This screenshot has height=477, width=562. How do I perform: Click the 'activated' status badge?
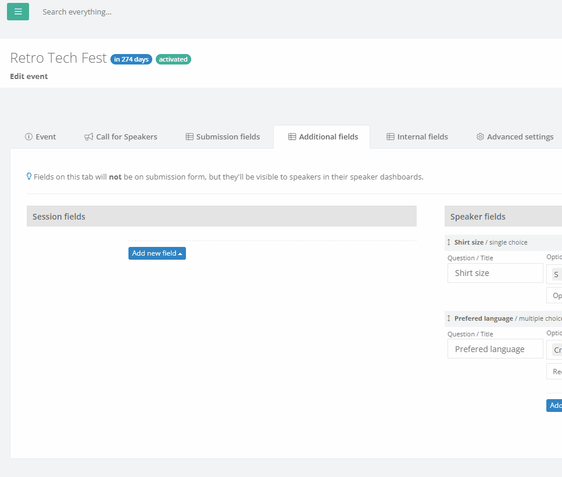[173, 59]
